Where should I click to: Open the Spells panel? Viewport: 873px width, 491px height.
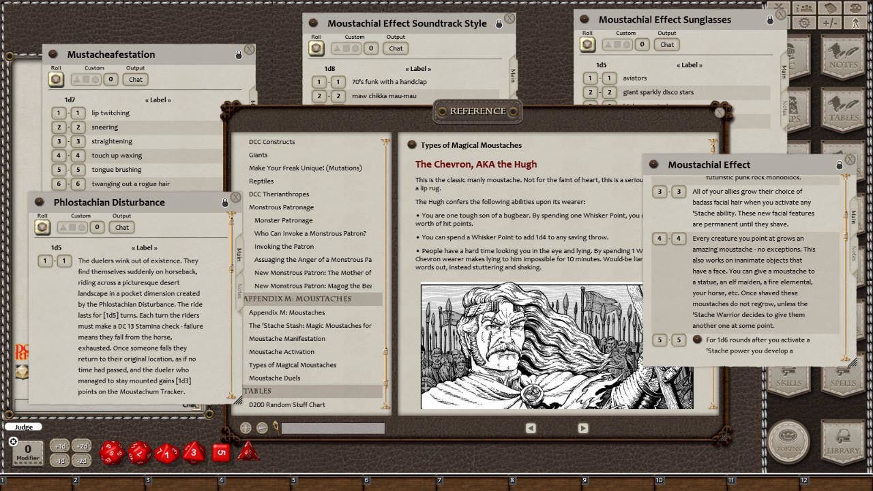click(x=841, y=382)
